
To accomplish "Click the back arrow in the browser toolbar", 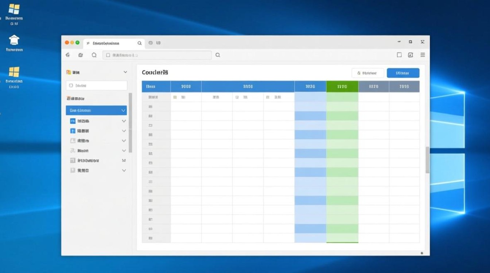I will [x=67, y=55].
